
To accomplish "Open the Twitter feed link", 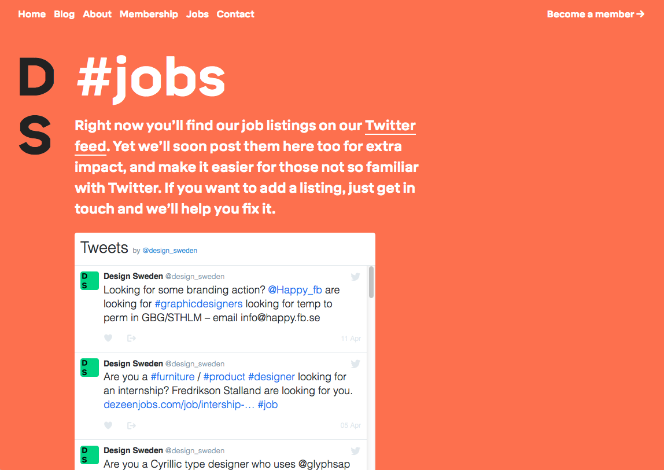I will coord(390,126).
